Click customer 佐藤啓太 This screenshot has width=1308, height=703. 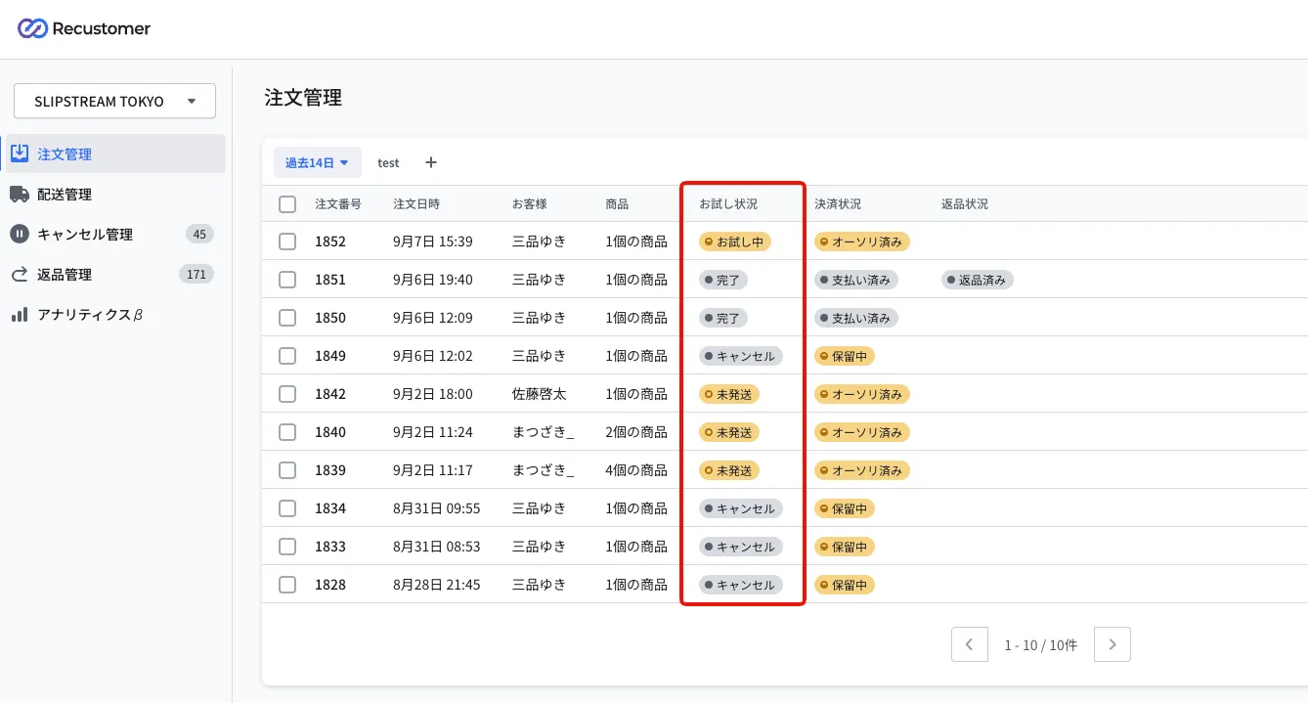[x=539, y=394]
